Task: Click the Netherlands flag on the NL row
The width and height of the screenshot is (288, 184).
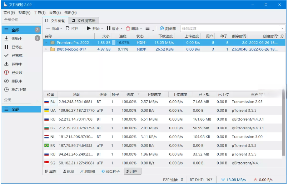Action: (x=46, y=137)
